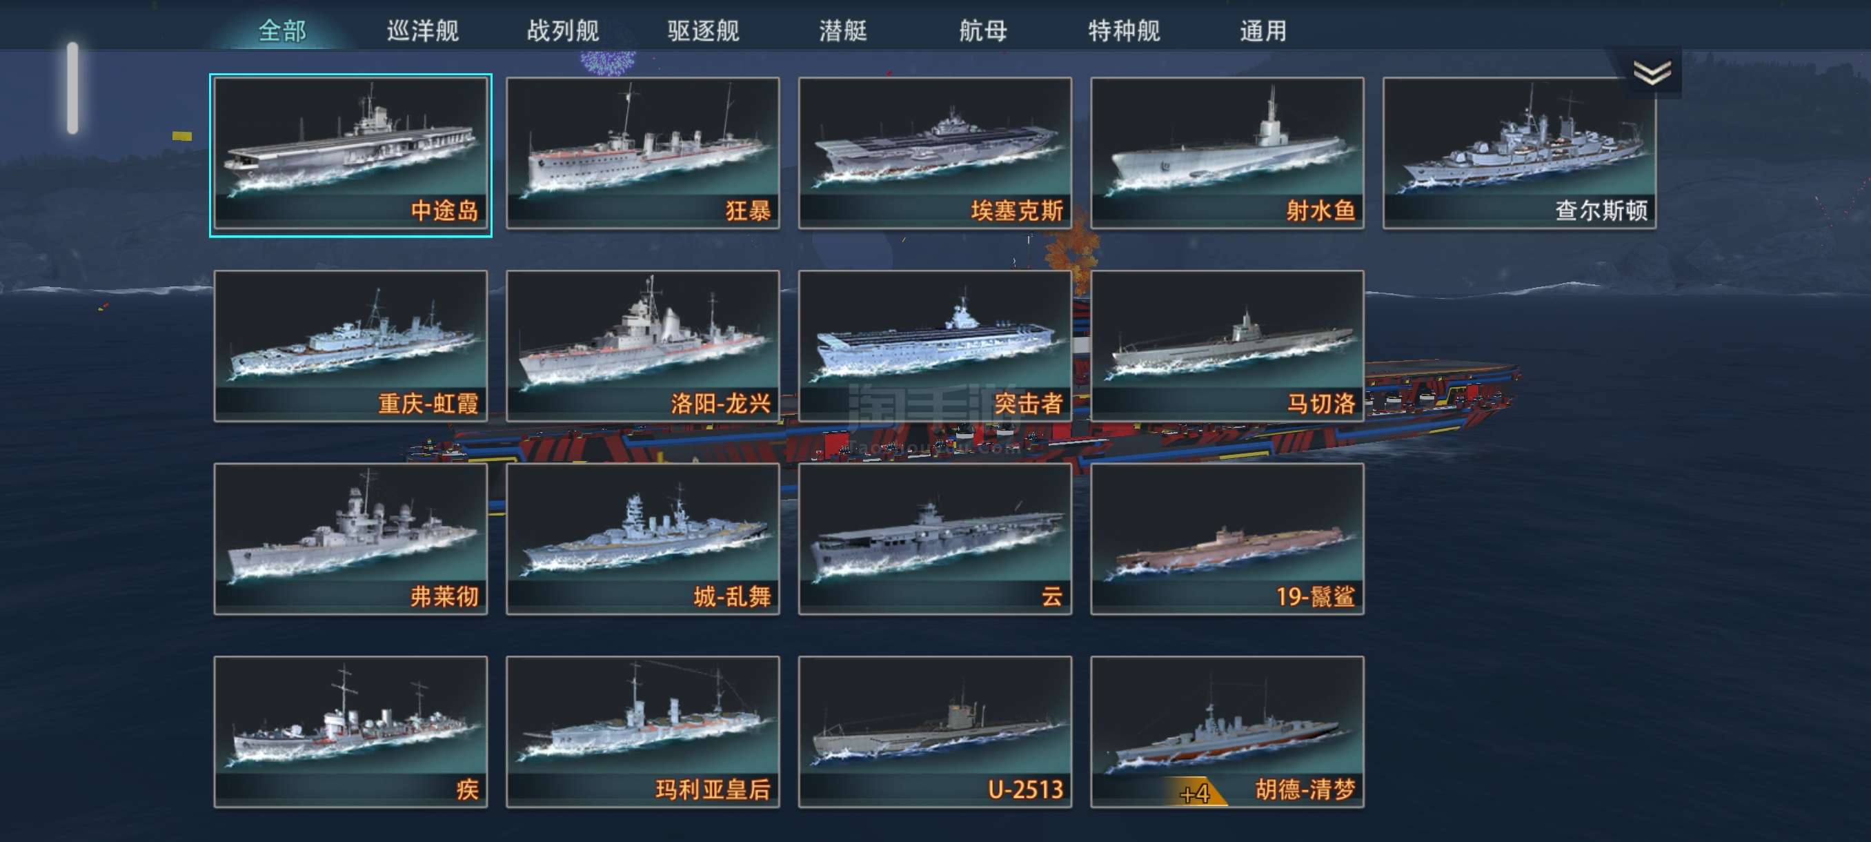Select the 弗莱彻 destroyer card

click(x=350, y=539)
